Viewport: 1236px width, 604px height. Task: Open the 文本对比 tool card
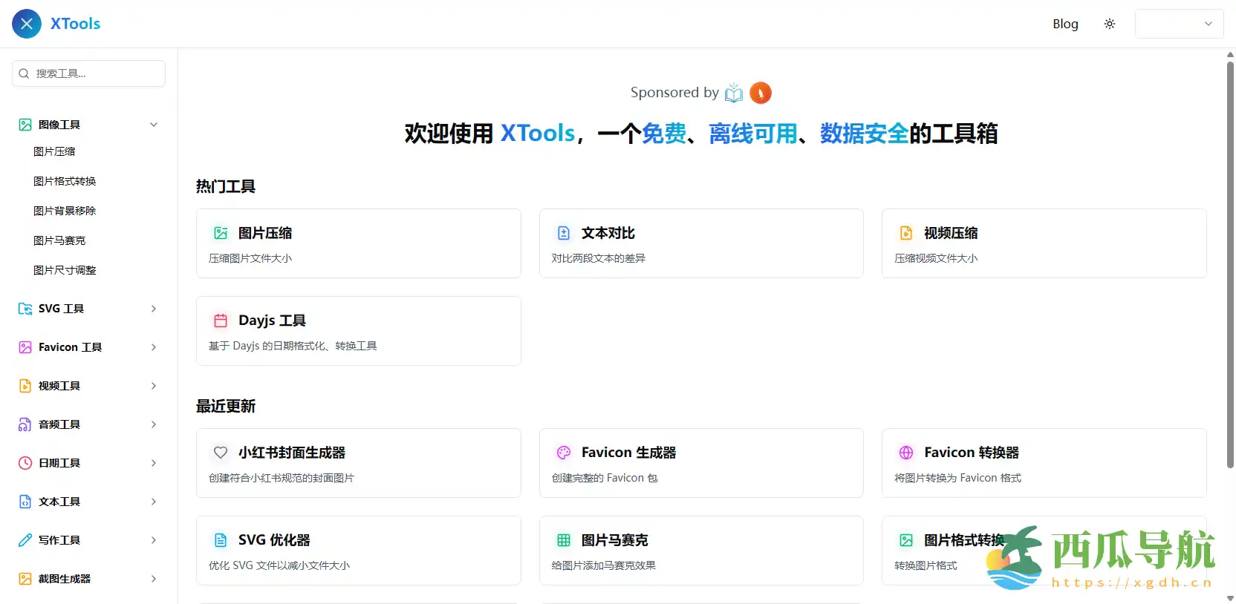pos(700,243)
